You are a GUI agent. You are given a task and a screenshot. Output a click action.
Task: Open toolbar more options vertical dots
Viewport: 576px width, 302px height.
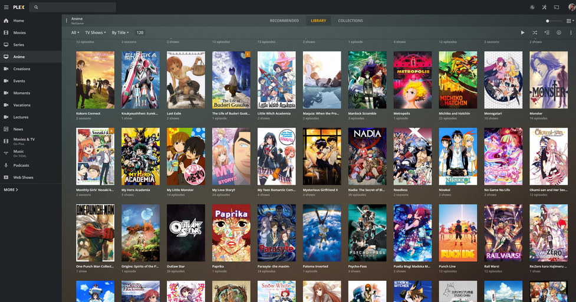click(x=571, y=32)
